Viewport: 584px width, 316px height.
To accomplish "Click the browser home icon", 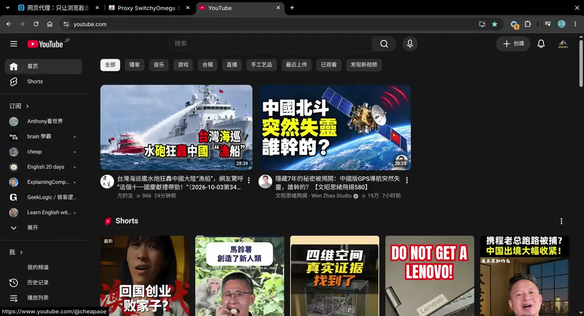I will point(49,24).
